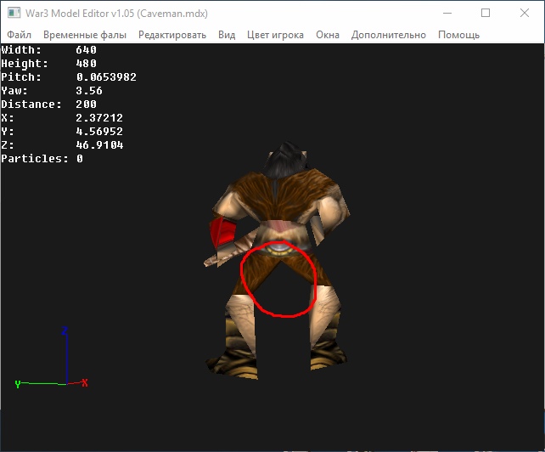Click the Particles: 0 readout
Image resolution: width=545 pixels, height=452 pixels.
tap(42, 158)
